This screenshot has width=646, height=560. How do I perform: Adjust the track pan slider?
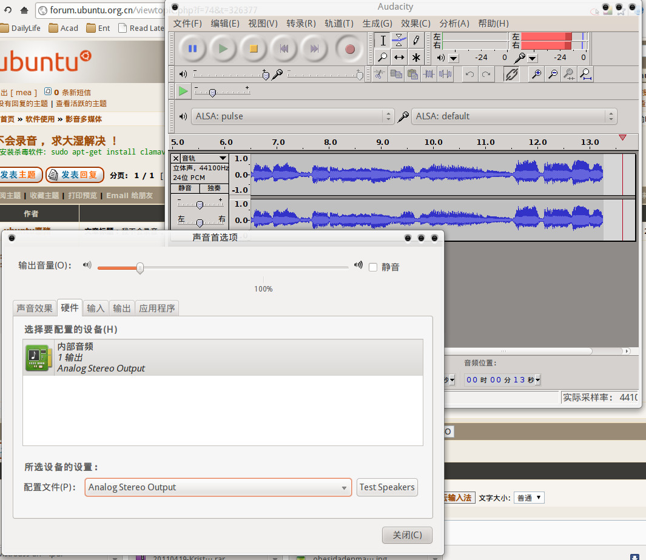tap(200, 223)
